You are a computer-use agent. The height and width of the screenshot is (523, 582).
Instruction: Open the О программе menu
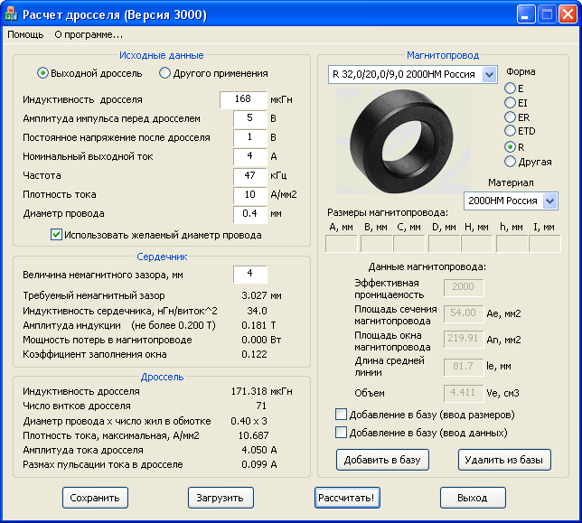click(89, 35)
